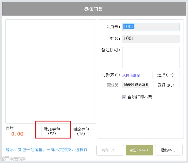Click the 合计 label
Screen dimensions: 188x163
click(x=11, y=128)
